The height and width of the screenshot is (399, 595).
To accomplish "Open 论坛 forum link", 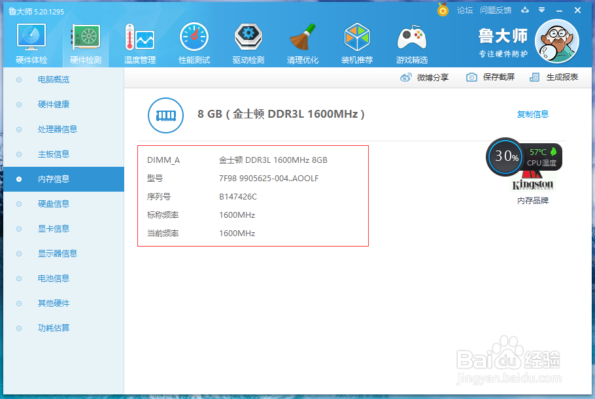I will point(465,10).
